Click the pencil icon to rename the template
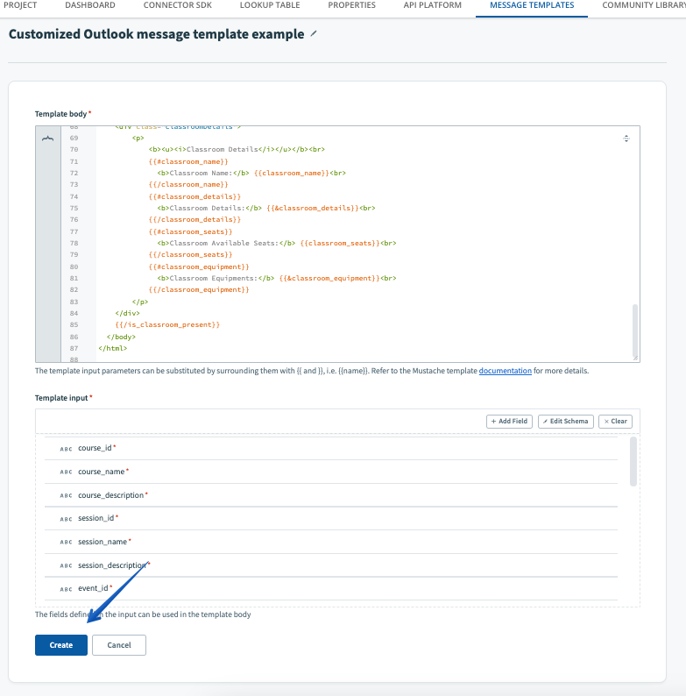The height and width of the screenshot is (696, 686). click(315, 34)
